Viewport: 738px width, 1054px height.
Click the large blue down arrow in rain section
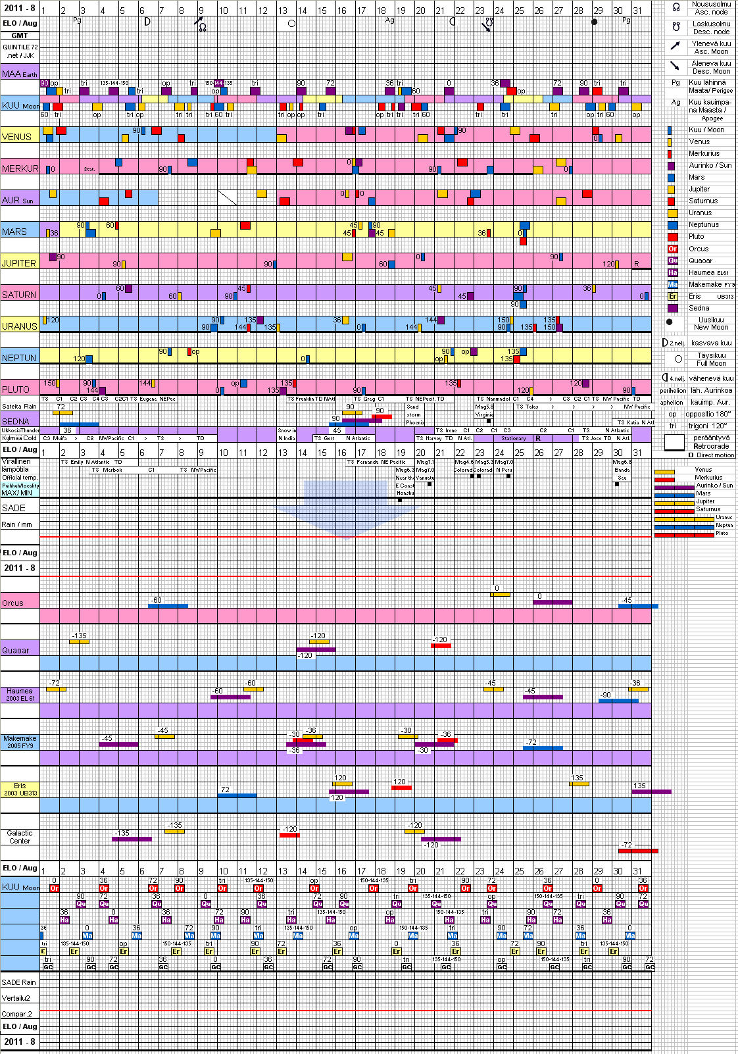click(x=345, y=508)
